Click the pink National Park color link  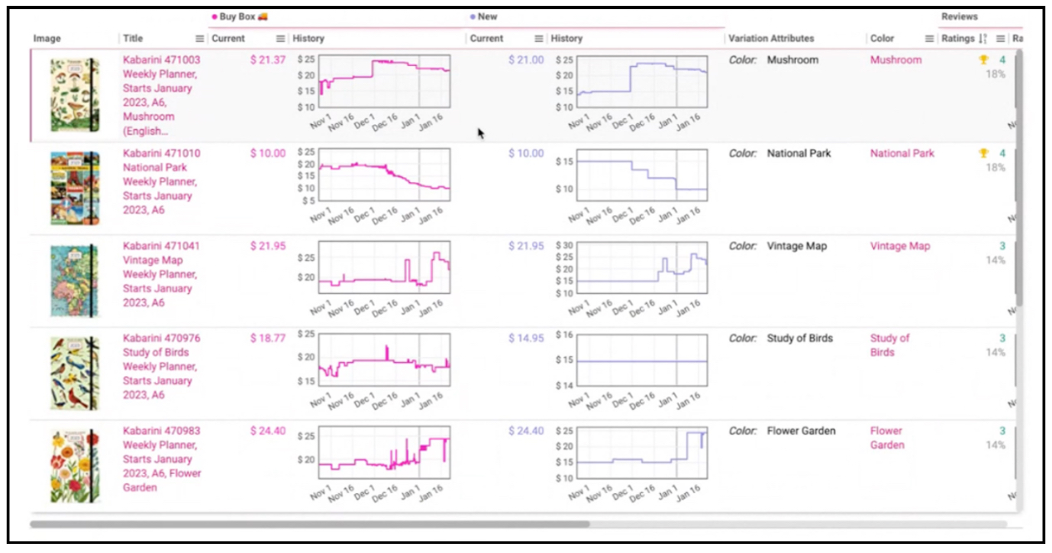pos(902,153)
